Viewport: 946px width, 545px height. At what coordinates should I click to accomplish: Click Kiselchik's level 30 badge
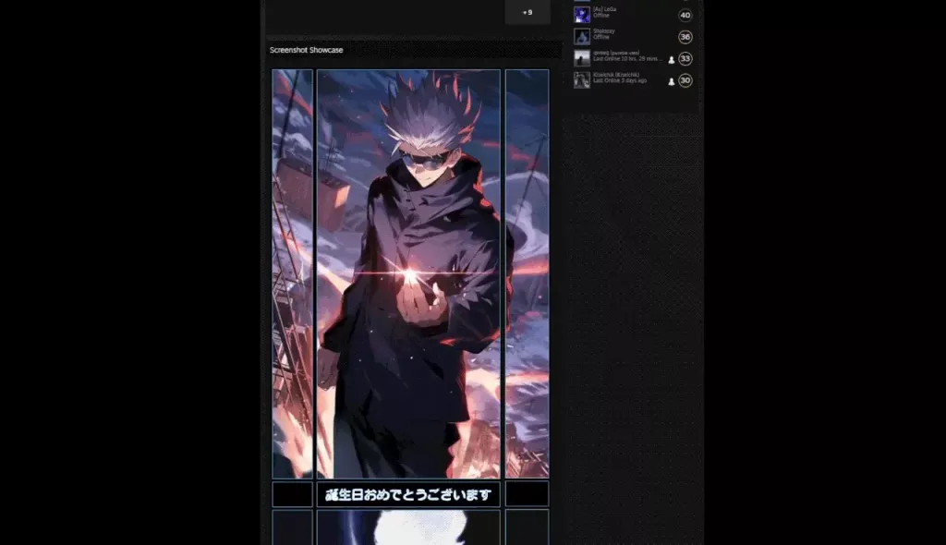tap(685, 80)
